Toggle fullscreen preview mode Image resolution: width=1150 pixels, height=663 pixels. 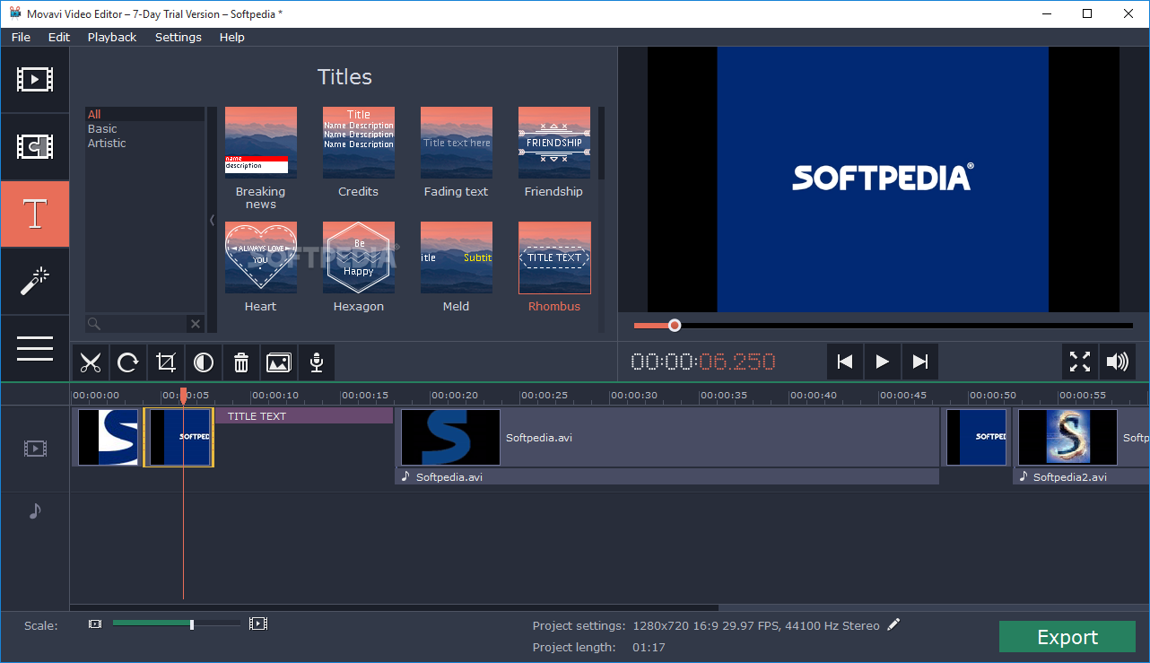click(x=1080, y=362)
